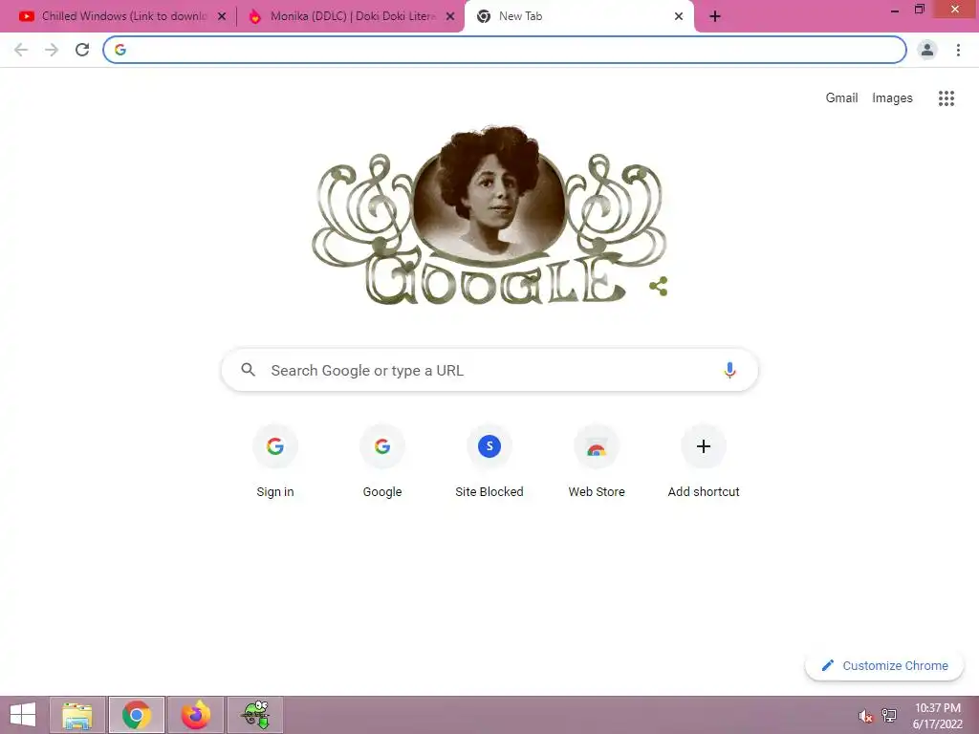
Task: Share the Google Doodle via share icon
Action: point(658,287)
